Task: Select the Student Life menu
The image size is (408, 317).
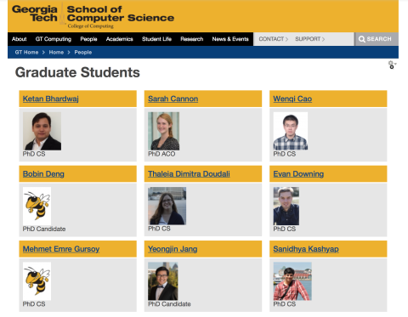Action: [x=156, y=39]
